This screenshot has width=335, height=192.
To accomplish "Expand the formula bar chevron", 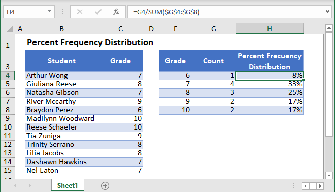I will (x=327, y=11).
